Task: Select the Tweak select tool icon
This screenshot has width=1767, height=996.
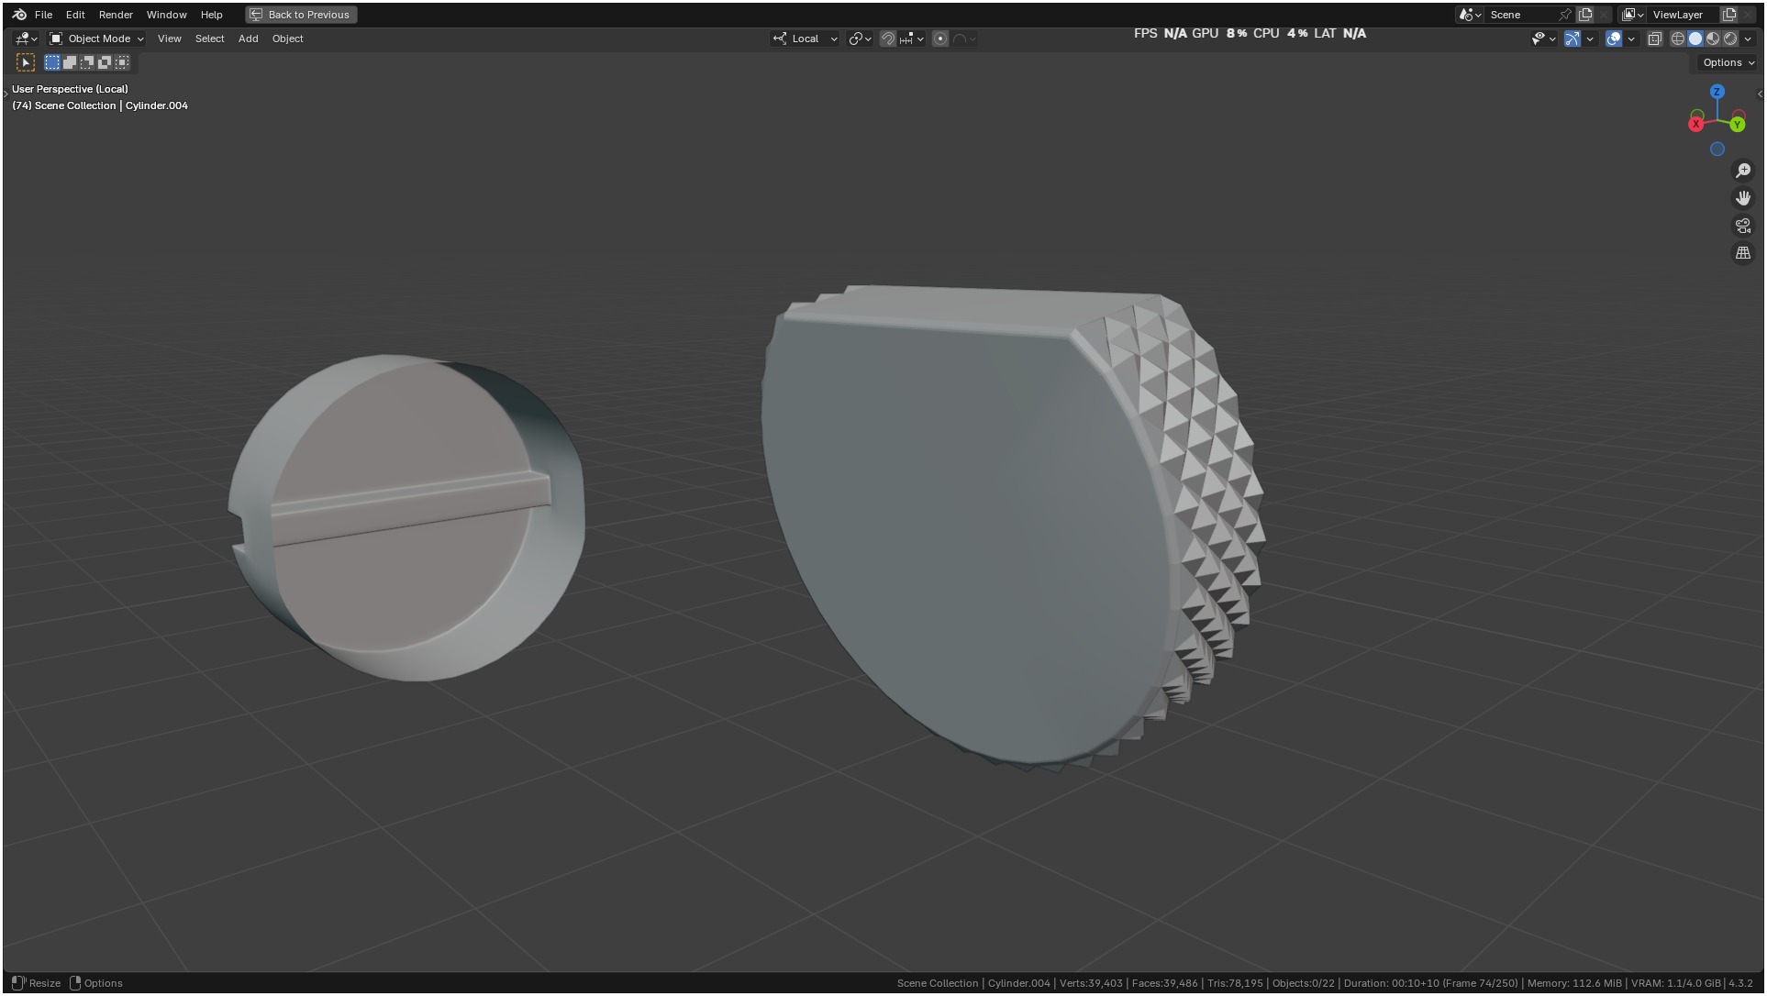Action: pos(26,62)
